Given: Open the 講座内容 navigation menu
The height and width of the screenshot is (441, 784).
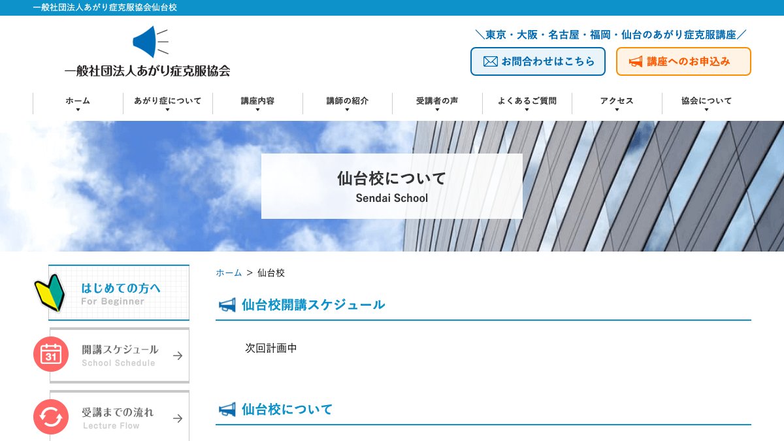Looking at the screenshot, I should click(x=257, y=103).
